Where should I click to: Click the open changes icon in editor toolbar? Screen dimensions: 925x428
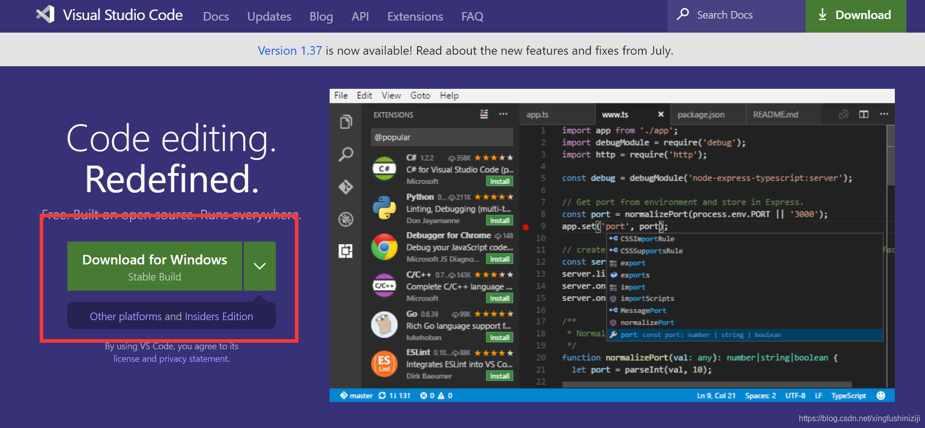(844, 114)
